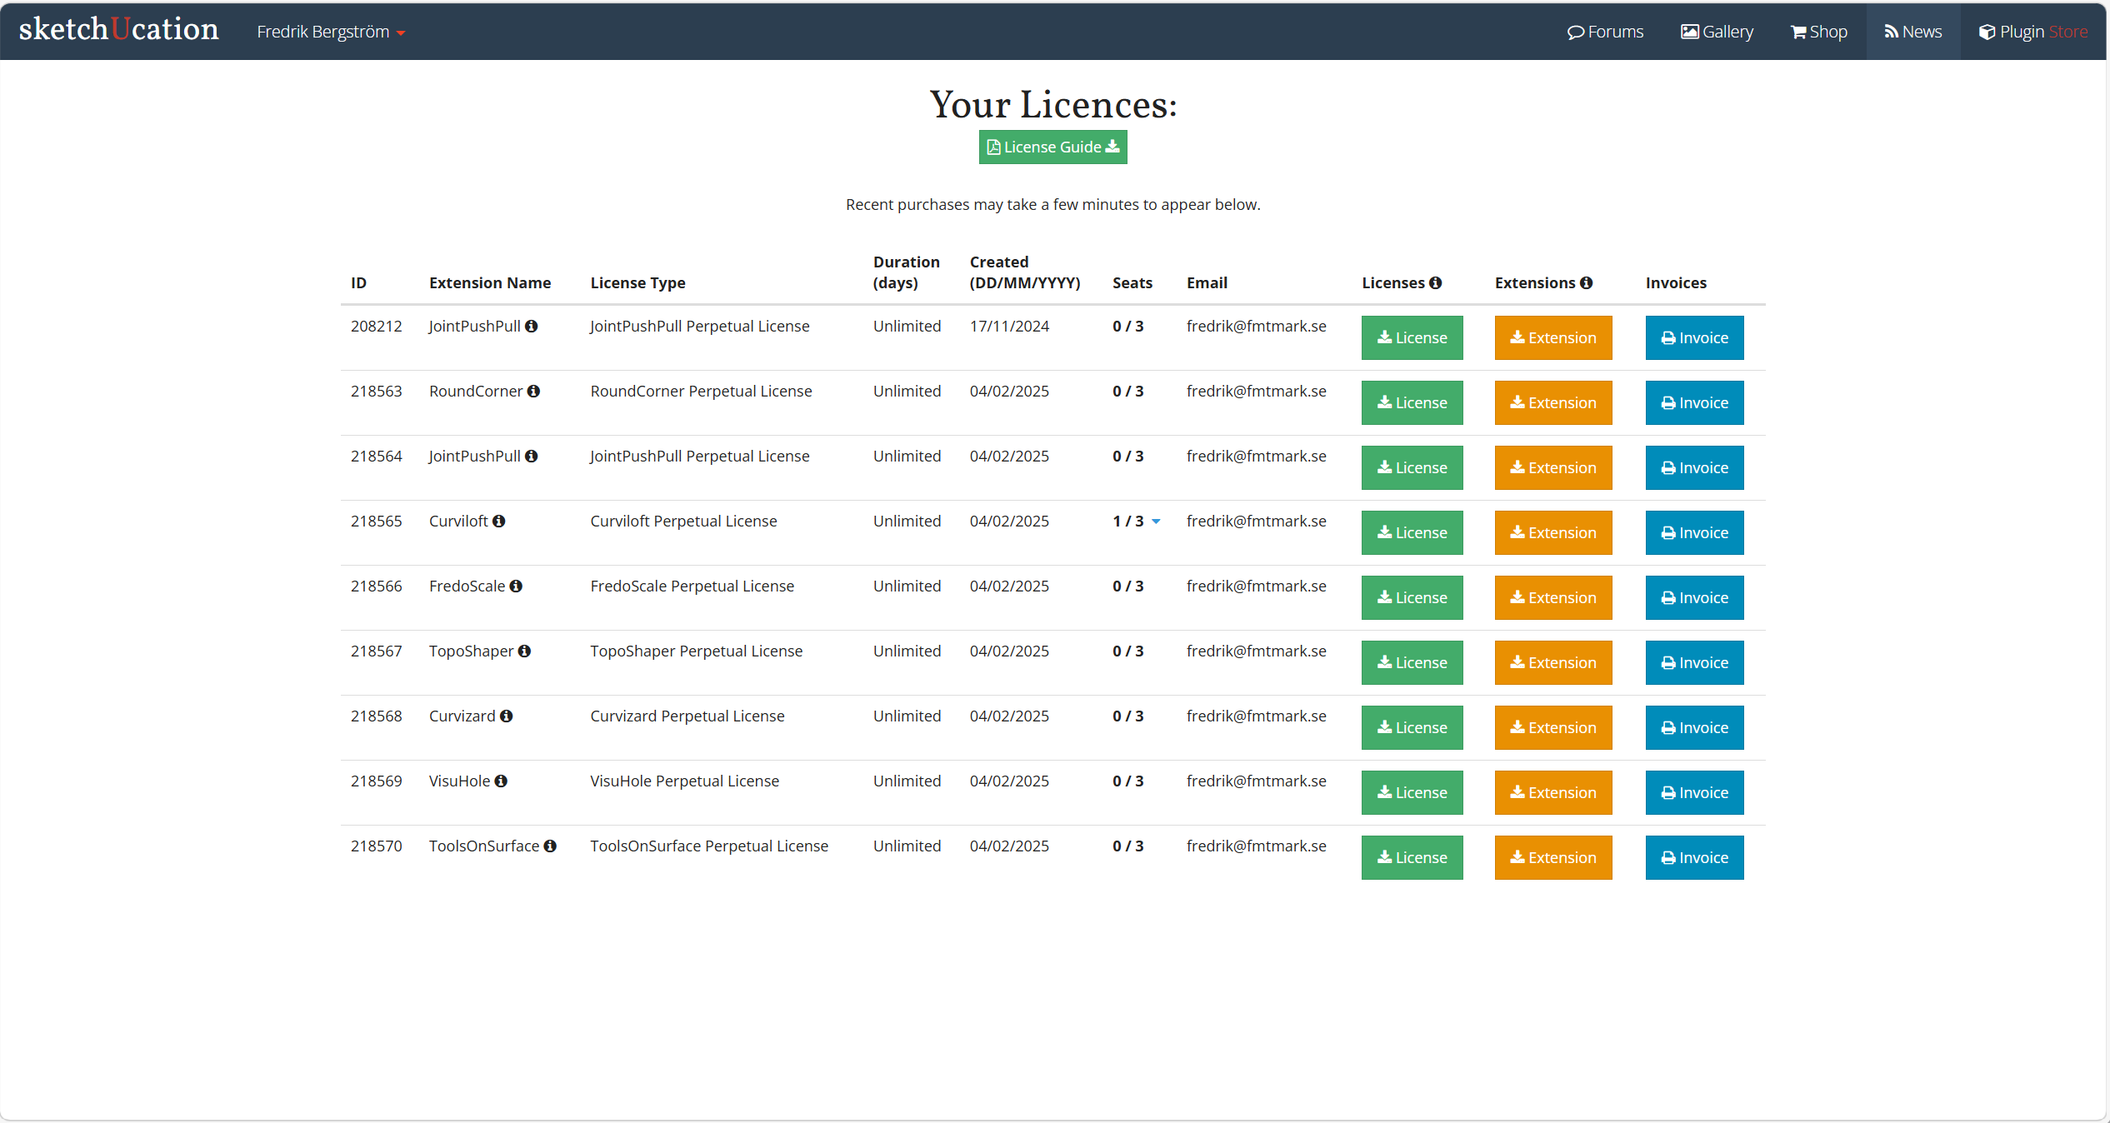Click info icon next to ToolsOnSurface
This screenshot has height=1123, width=2110.
pyautogui.click(x=550, y=846)
